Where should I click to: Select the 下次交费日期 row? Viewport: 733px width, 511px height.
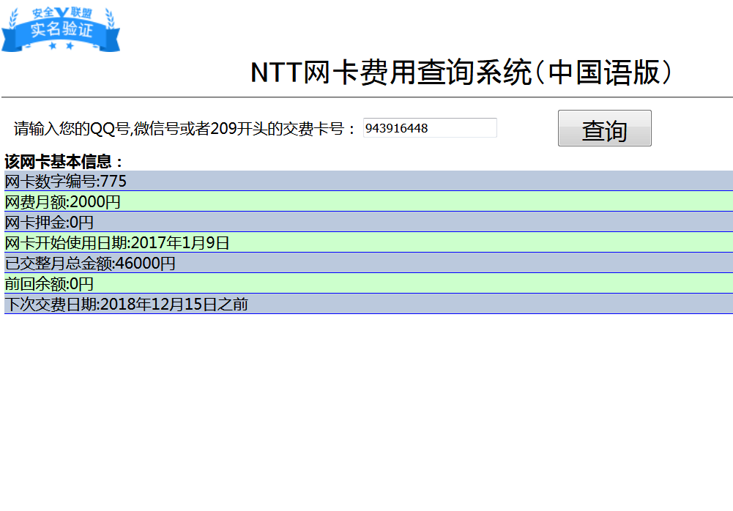coord(126,304)
